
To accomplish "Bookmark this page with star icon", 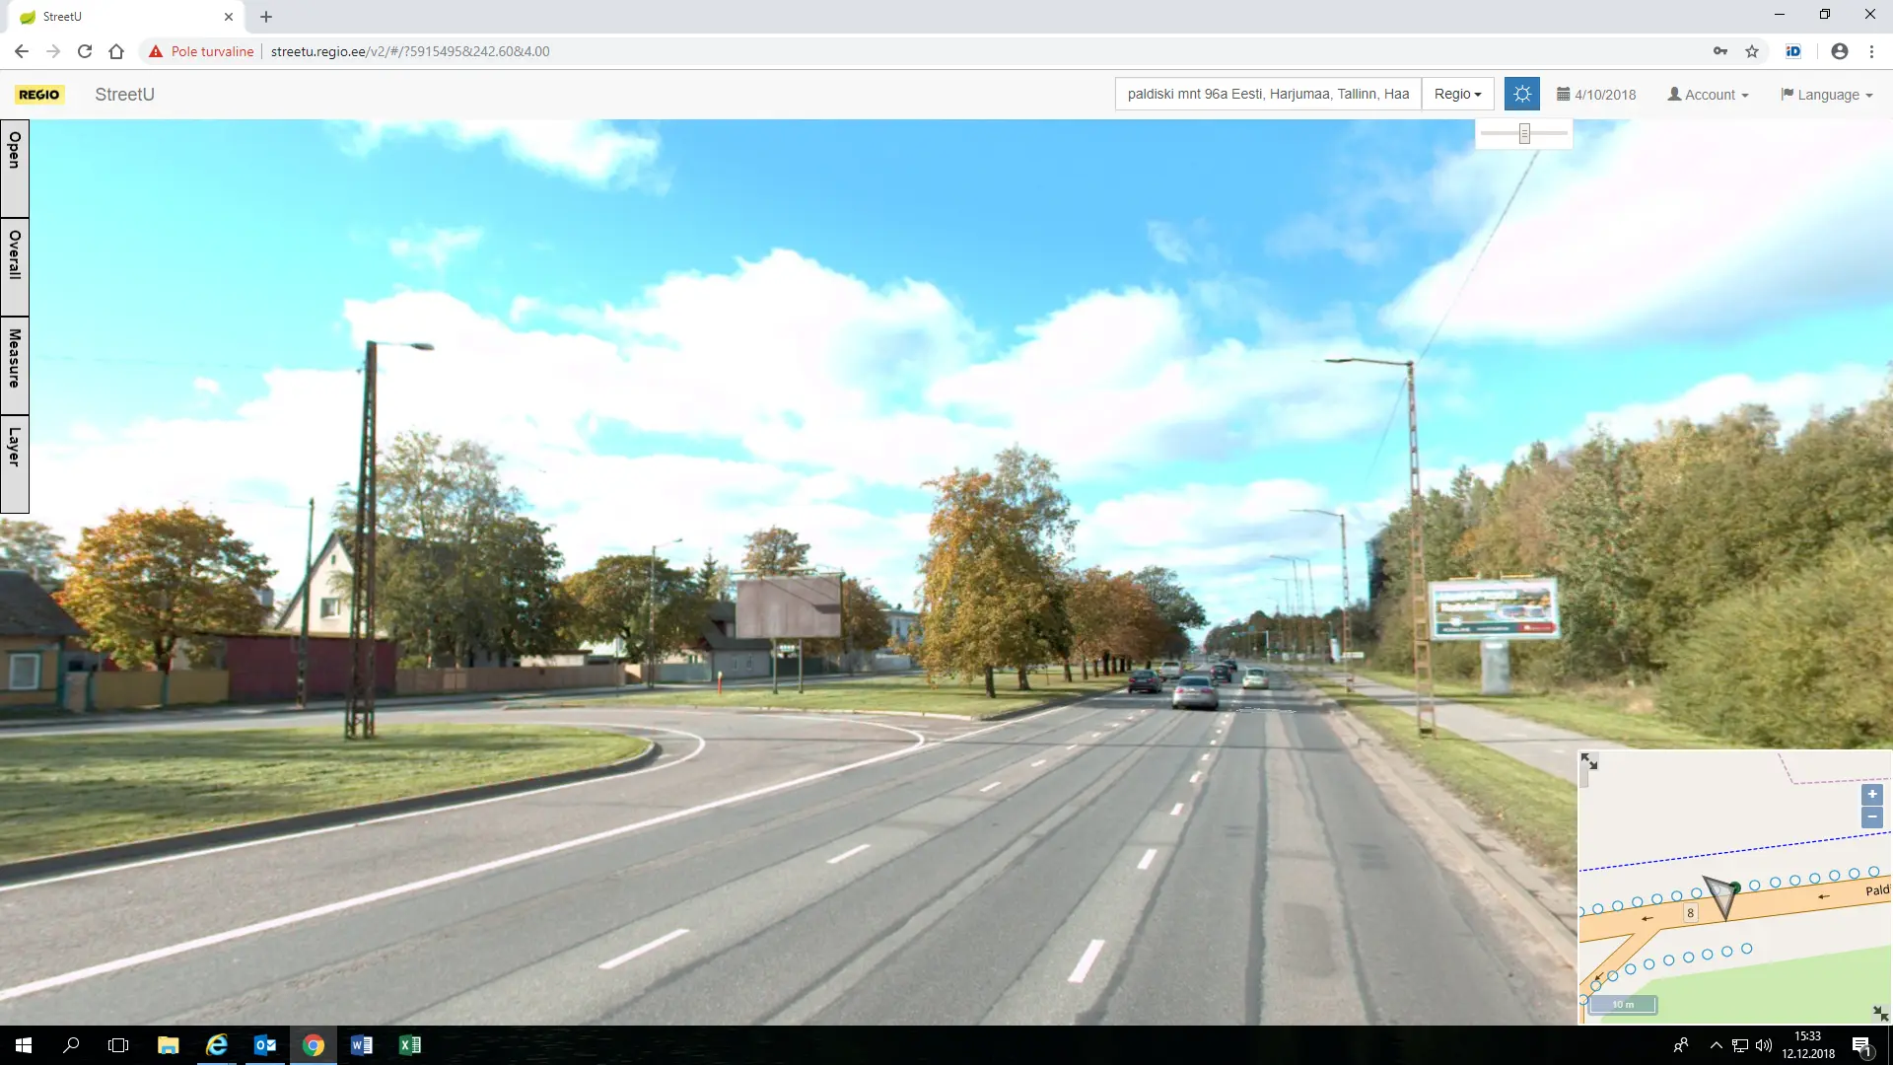I will pyautogui.click(x=1752, y=51).
